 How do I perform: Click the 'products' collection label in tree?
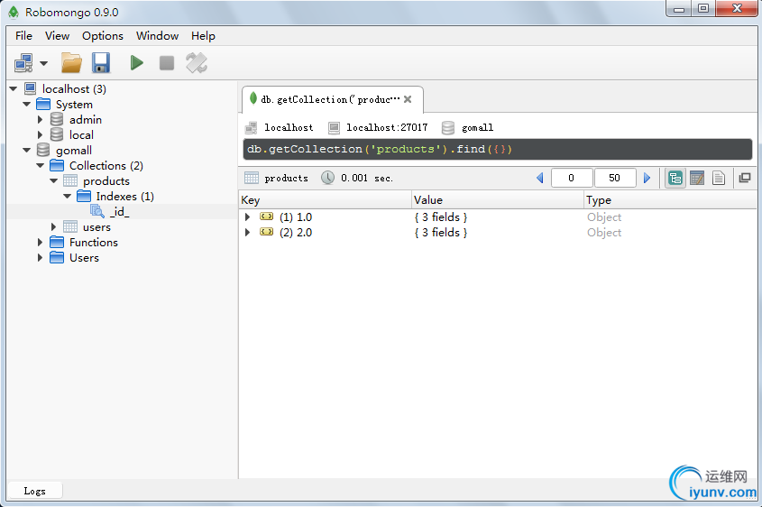coord(106,181)
